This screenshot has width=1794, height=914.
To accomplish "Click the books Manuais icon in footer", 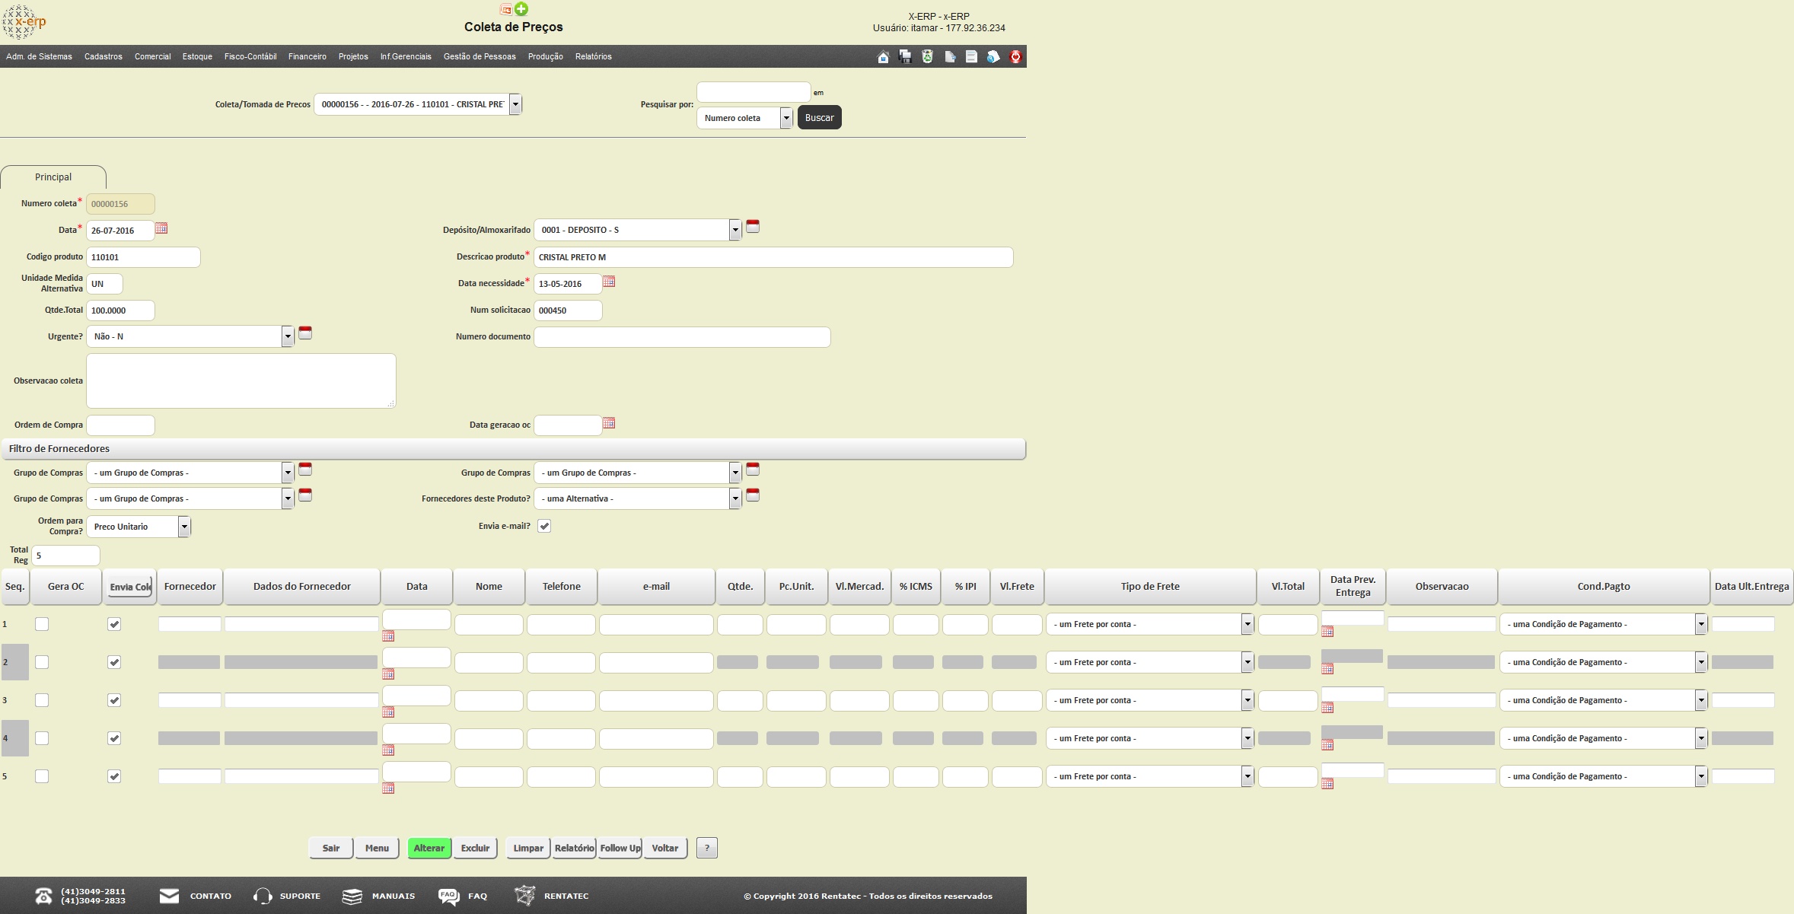I will 352,896.
